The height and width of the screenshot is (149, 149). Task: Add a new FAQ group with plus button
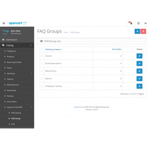click(x=137, y=31)
